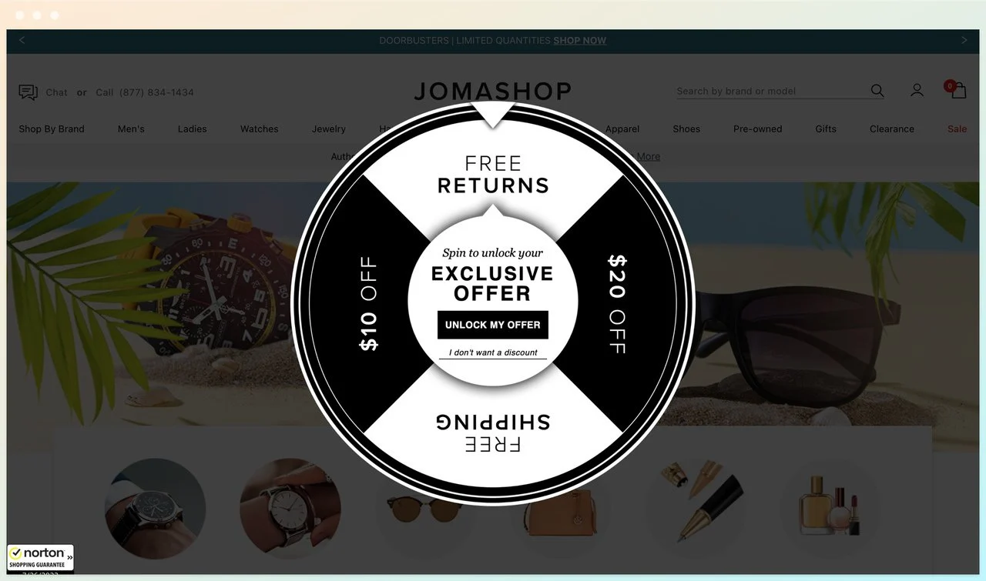986x581 pixels.
Task: Click the search magnifier icon
Action: [877, 91]
